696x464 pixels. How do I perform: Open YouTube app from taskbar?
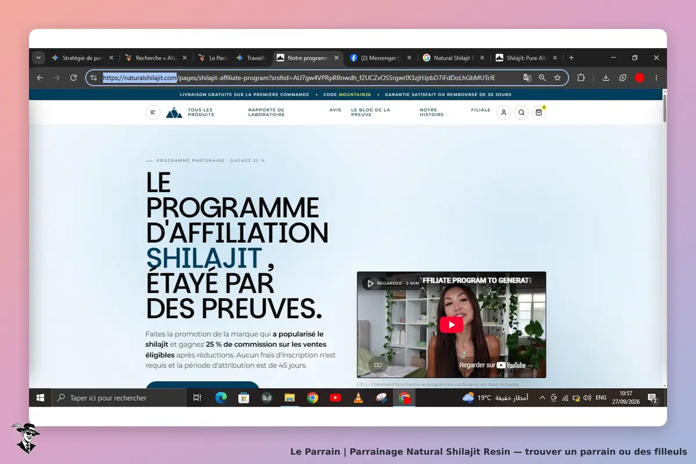coord(335,398)
